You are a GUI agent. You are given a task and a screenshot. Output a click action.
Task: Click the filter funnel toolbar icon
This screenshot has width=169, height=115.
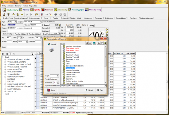click(46, 14)
